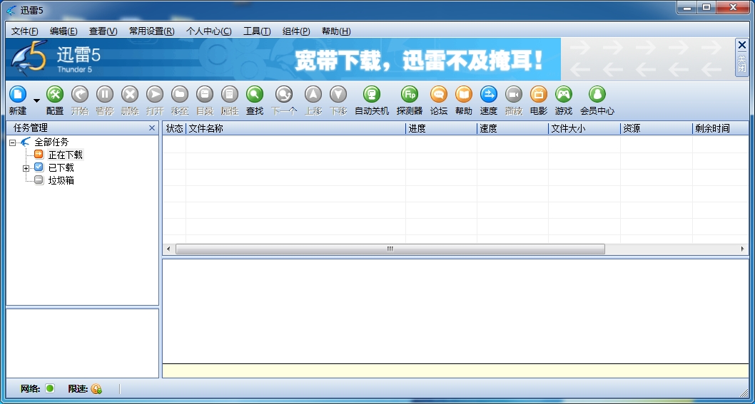Click the 删除 delete toolbar icon
Image resolution: width=755 pixels, height=404 pixels.
click(x=130, y=94)
